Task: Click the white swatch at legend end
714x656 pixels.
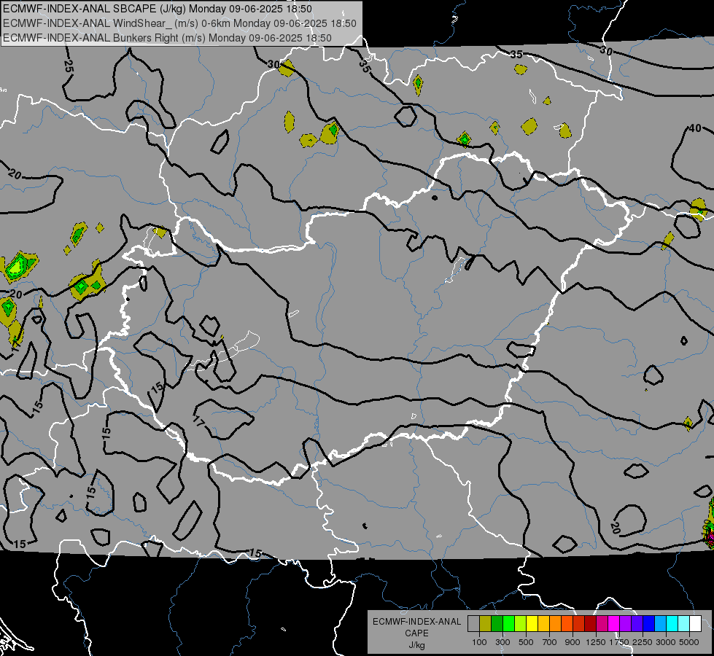Action: pos(696,623)
